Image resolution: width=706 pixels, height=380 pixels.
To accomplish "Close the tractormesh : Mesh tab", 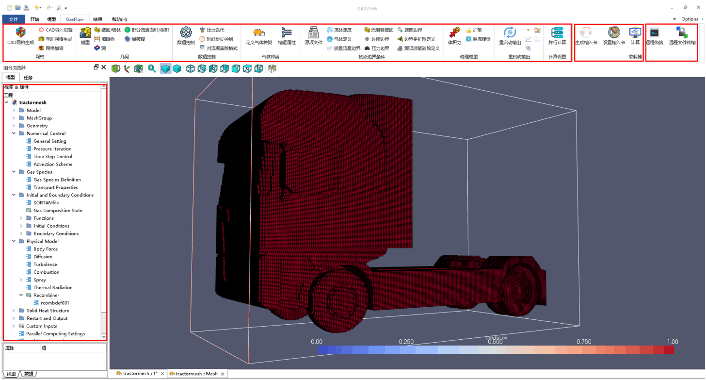I will (223, 374).
